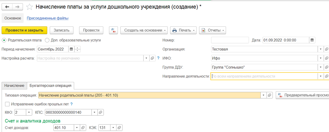This screenshot has width=329, height=132.
Task: Focus Период начисления field Сентябрь 2022
Action: click(53, 49)
